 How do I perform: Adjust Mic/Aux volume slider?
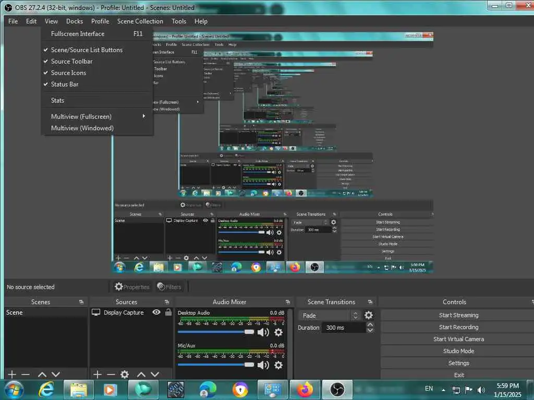point(216,365)
